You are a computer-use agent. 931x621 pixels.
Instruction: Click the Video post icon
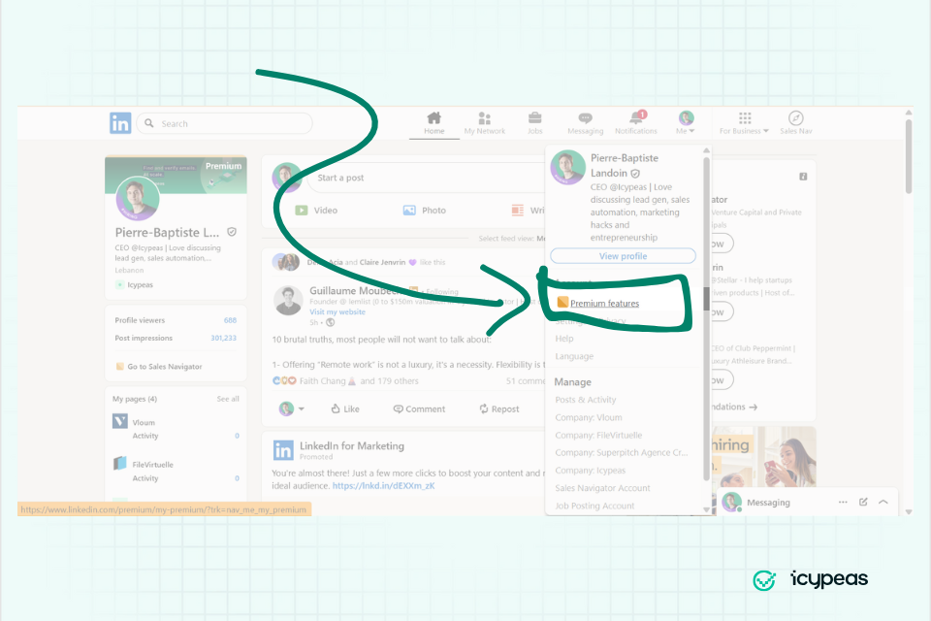(302, 211)
